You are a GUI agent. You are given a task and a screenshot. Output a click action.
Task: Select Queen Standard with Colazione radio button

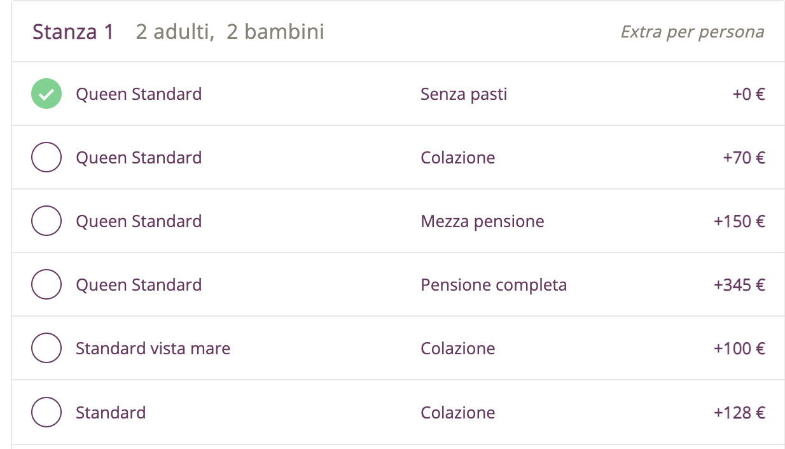tap(46, 158)
